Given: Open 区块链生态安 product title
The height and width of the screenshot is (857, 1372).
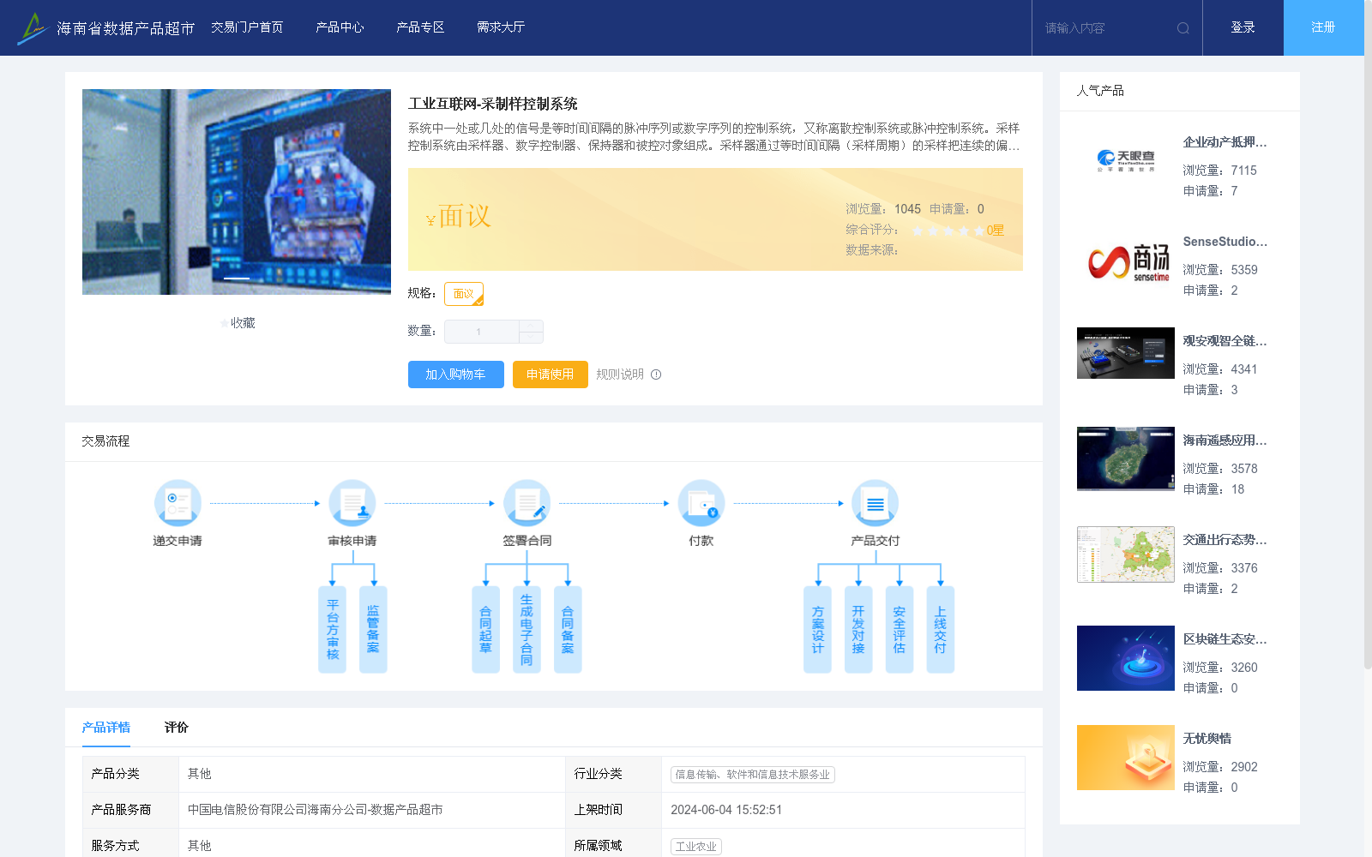Looking at the screenshot, I should pos(1225,639).
